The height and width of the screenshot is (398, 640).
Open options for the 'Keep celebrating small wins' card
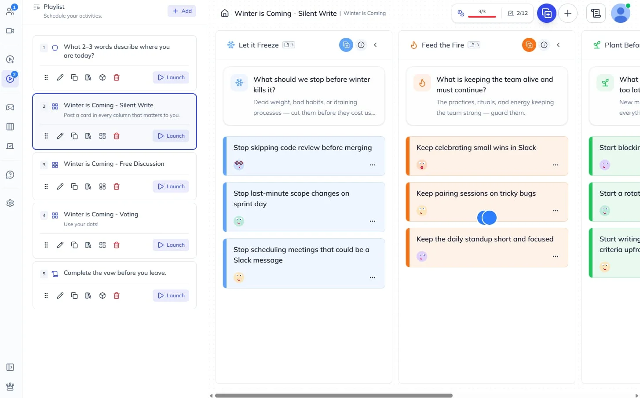click(556, 165)
